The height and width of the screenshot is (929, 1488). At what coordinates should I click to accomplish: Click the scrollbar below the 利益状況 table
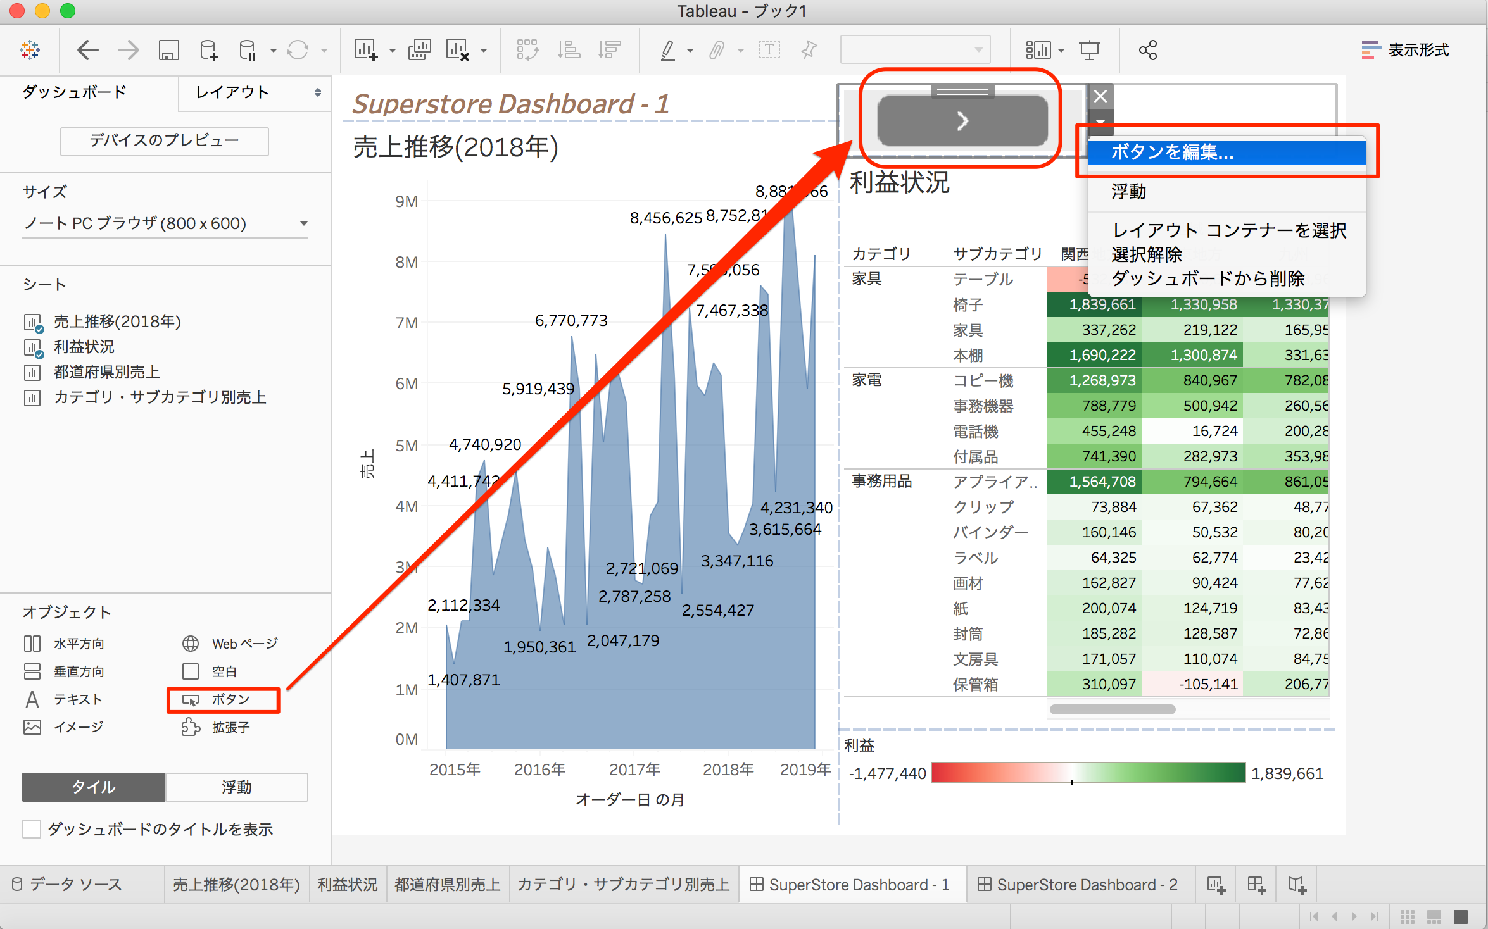(1112, 709)
